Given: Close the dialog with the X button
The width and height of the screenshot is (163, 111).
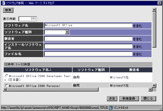Looking at the screenshot, I should pos(159,3).
